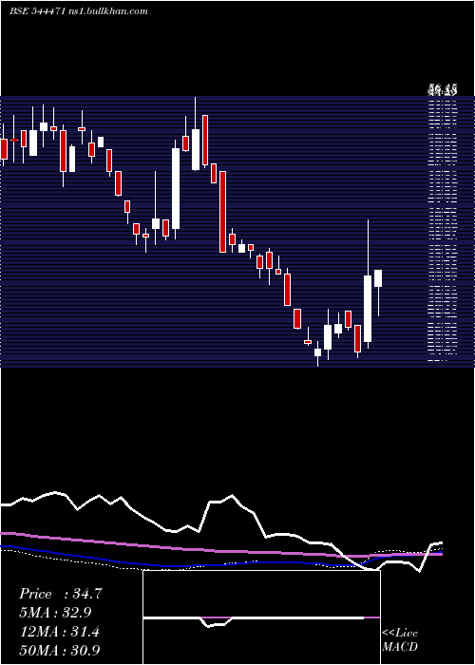Click the 'Price : 34.7' value
This screenshot has height=665, width=475.
coord(60,594)
